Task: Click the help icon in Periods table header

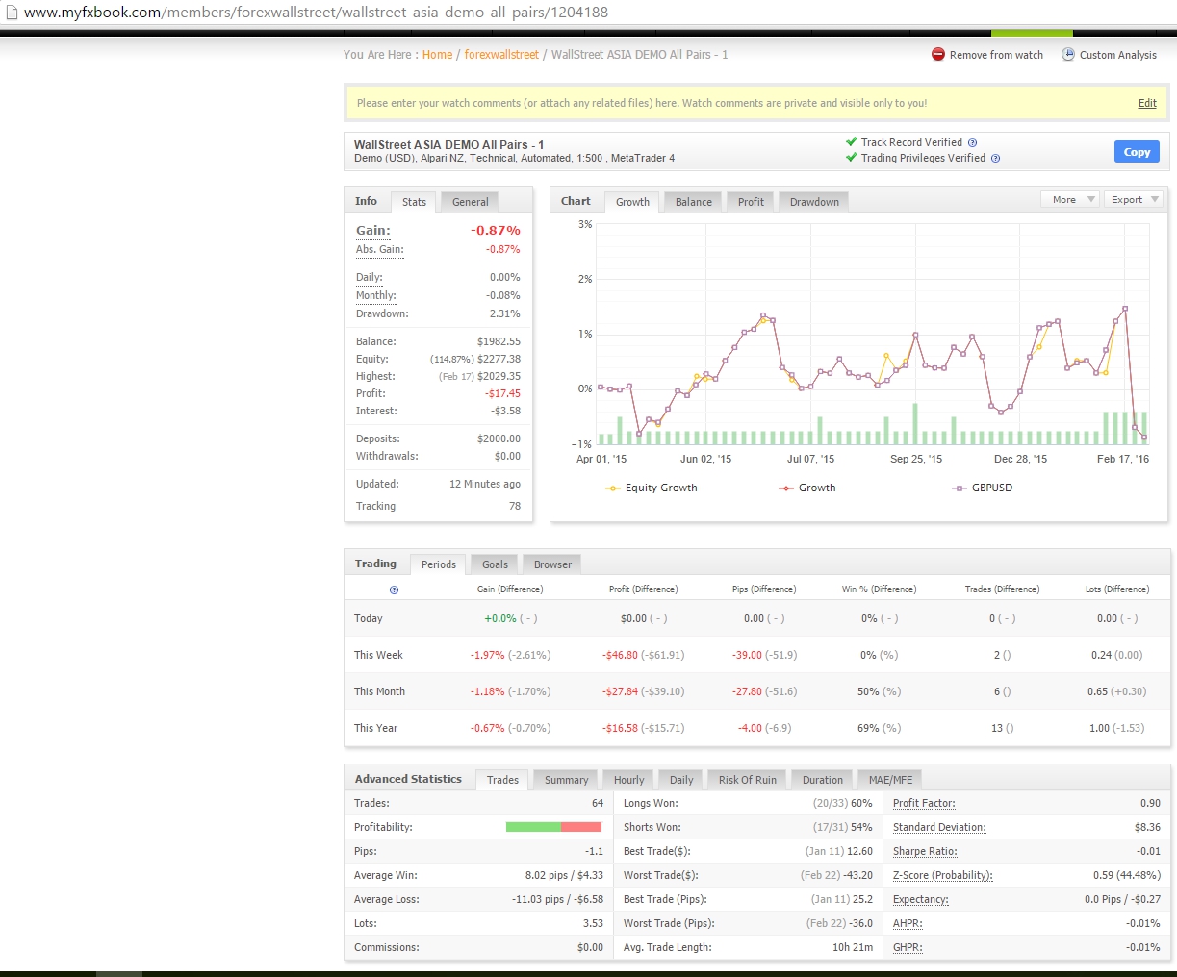Action: pyautogui.click(x=394, y=589)
